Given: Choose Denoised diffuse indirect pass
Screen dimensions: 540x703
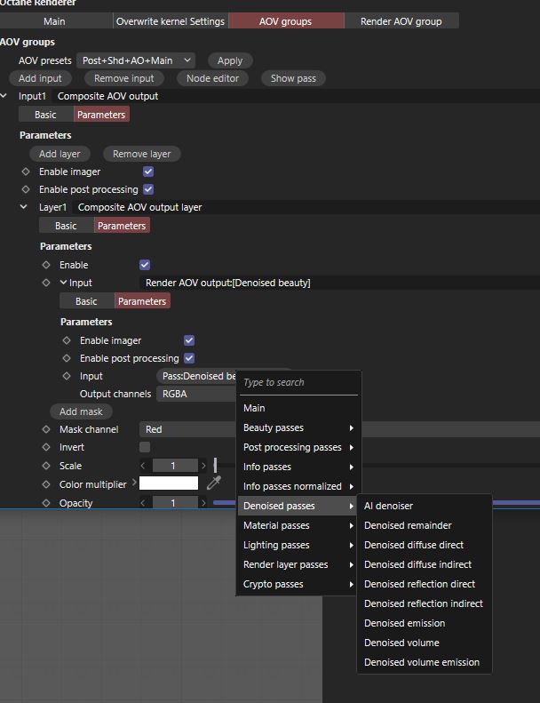Looking at the screenshot, I should coord(424,564).
